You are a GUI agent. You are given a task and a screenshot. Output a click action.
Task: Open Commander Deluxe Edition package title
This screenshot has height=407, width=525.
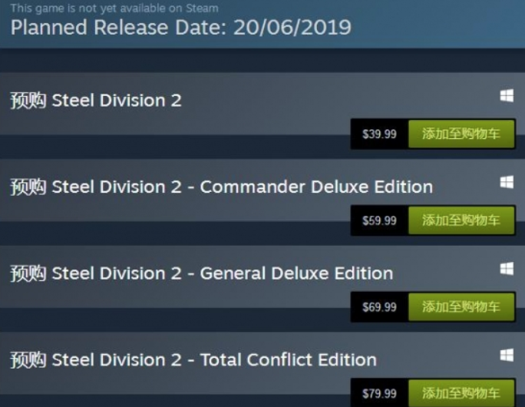(x=221, y=187)
